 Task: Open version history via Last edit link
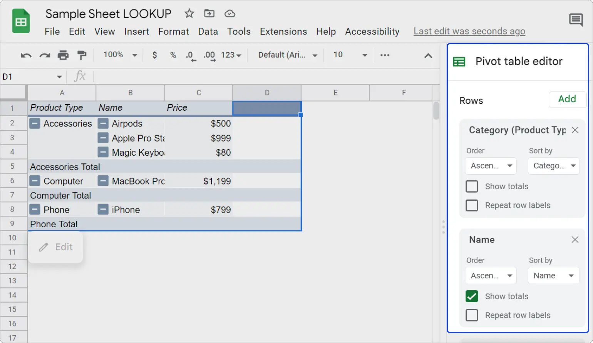click(x=469, y=31)
